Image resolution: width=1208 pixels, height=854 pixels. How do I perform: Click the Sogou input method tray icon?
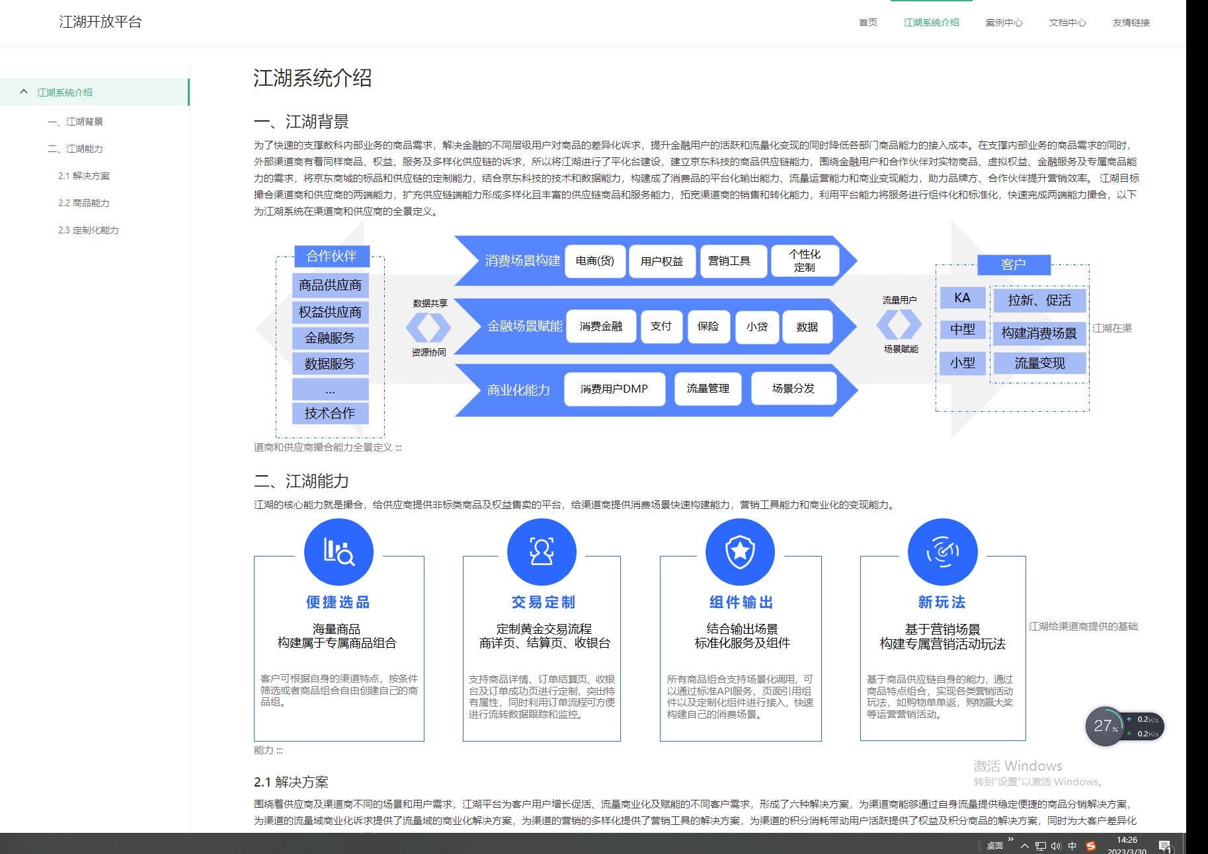click(x=1091, y=846)
